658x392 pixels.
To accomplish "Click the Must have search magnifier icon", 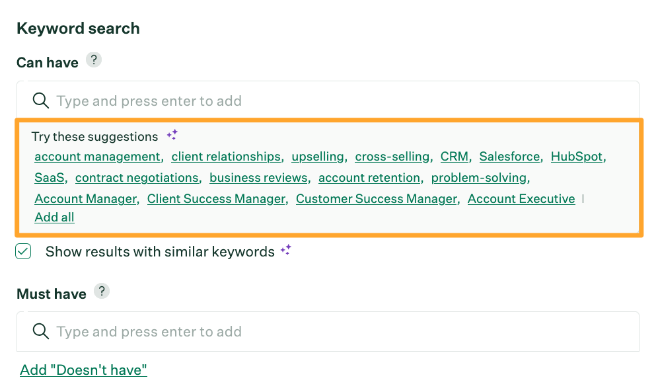I will click(41, 331).
